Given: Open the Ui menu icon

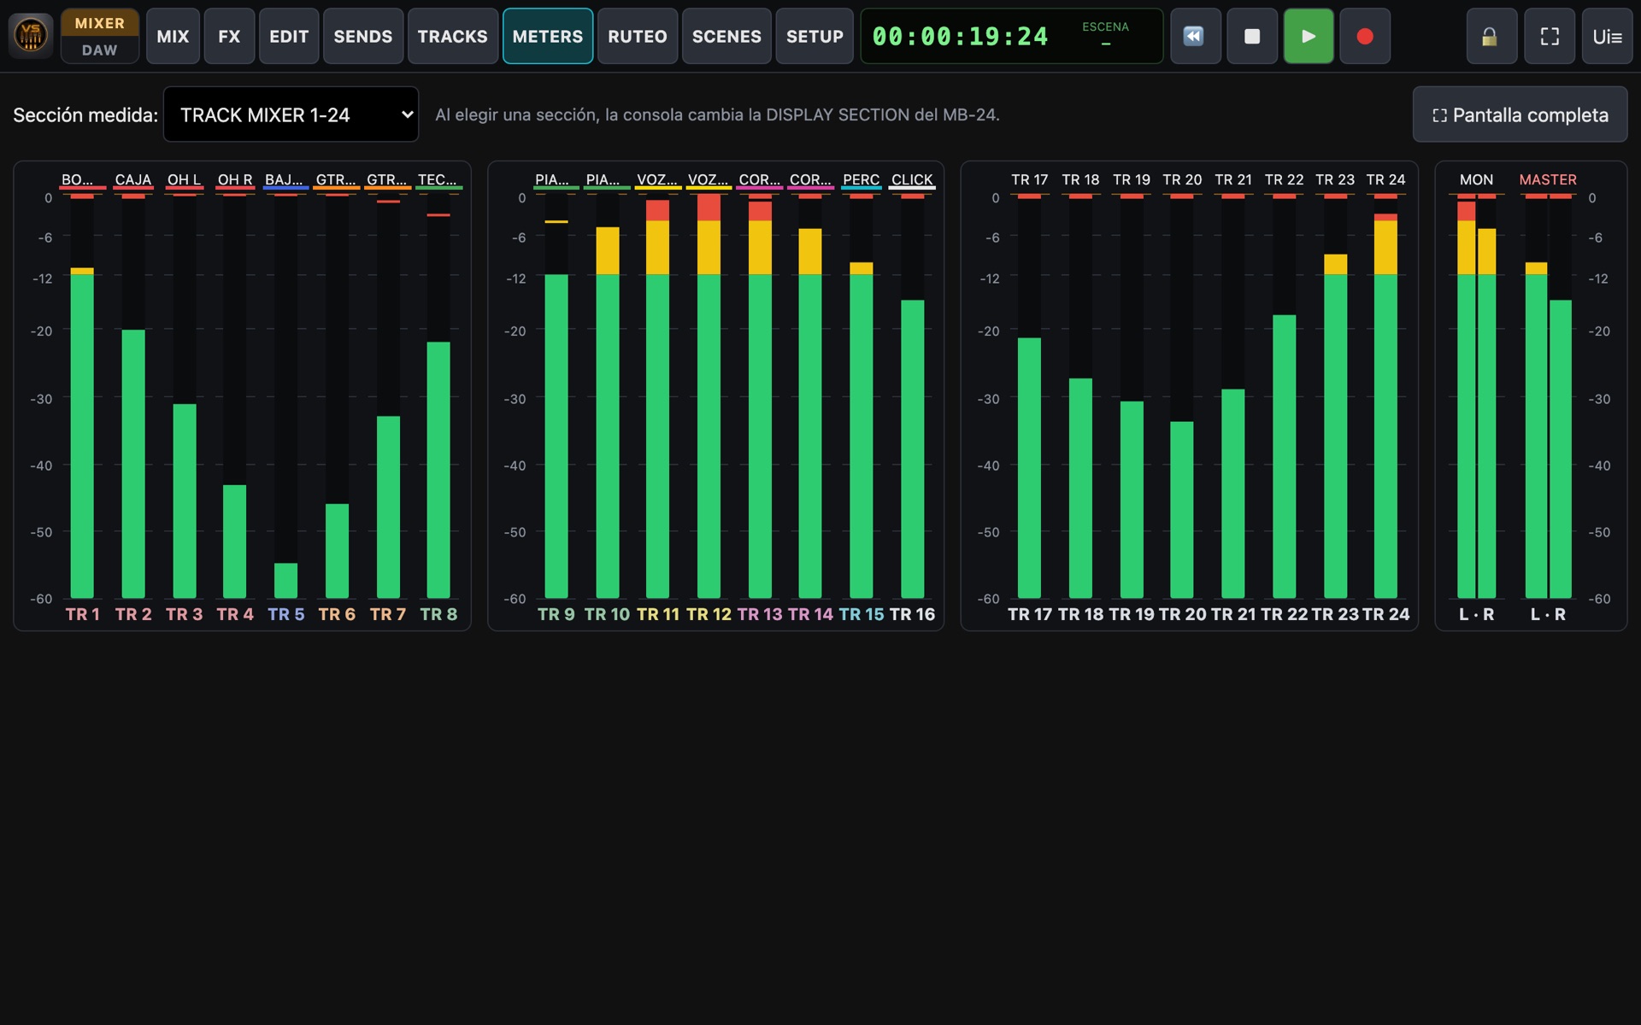Looking at the screenshot, I should (x=1607, y=36).
